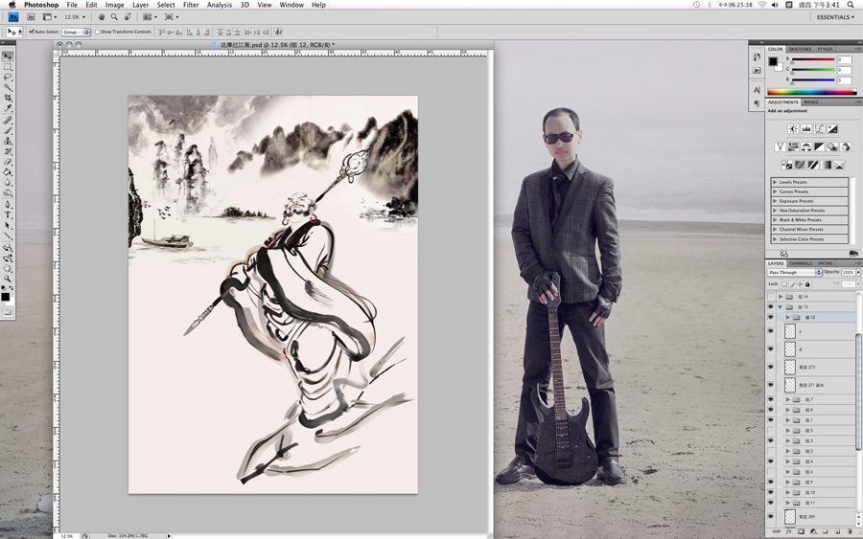The image size is (863, 539).
Task: Hide group 13 with eye icon
Action: pyautogui.click(x=771, y=307)
